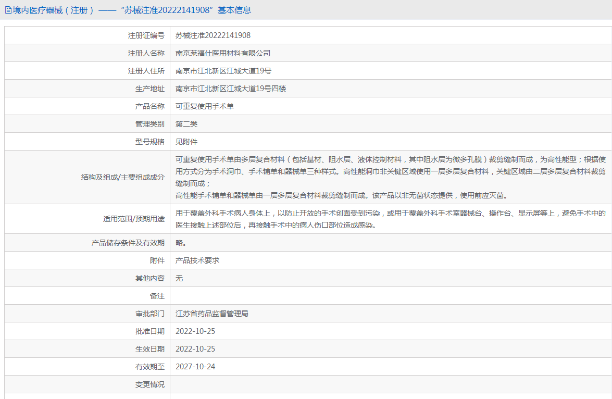612x399 pixels.
Task: Click the 产品名称 label
Action: 150,106
